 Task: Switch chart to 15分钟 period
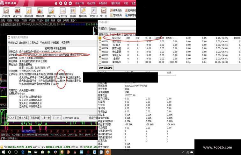click(24, 20)
